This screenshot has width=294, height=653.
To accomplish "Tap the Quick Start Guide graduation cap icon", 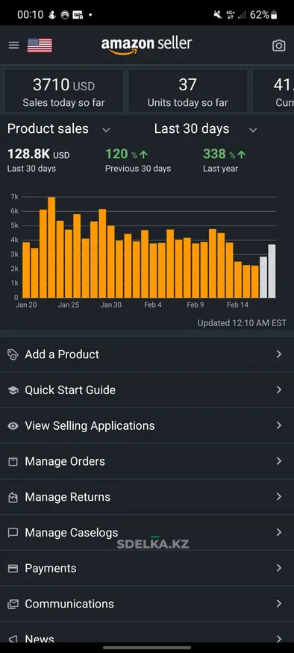I will point(13,390).
